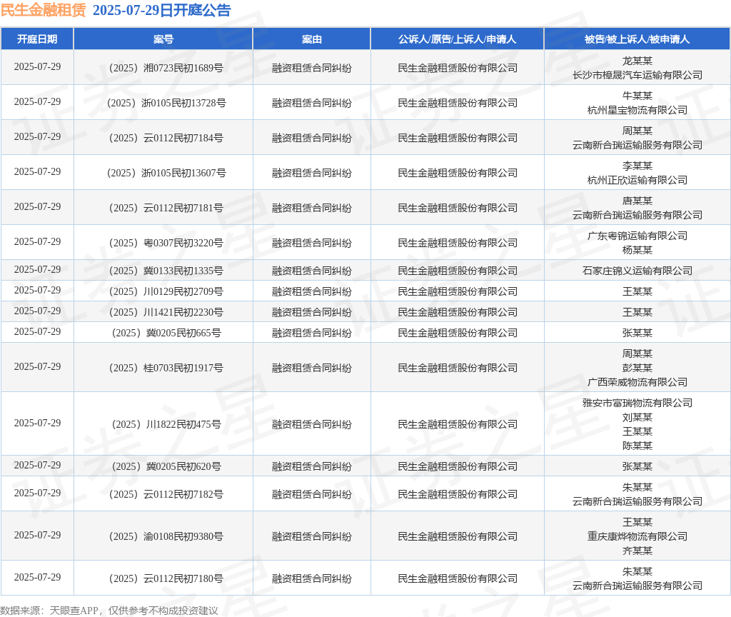This screenshot has width=731, height=617.
Task: Click the date in the 川1822民初475号 row
Action: (37, 423)
